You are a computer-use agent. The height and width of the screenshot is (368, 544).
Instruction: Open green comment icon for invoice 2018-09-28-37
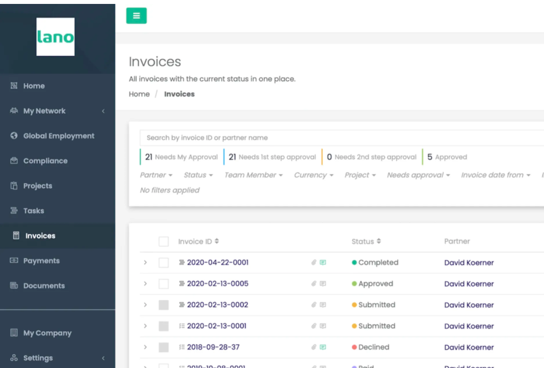click(x=323, y=347)
